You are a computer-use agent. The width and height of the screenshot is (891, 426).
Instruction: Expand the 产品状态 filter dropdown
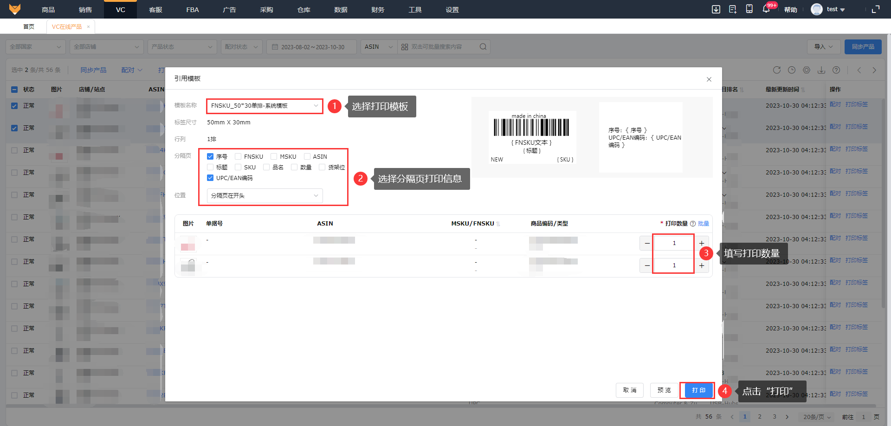coord(182,47)
